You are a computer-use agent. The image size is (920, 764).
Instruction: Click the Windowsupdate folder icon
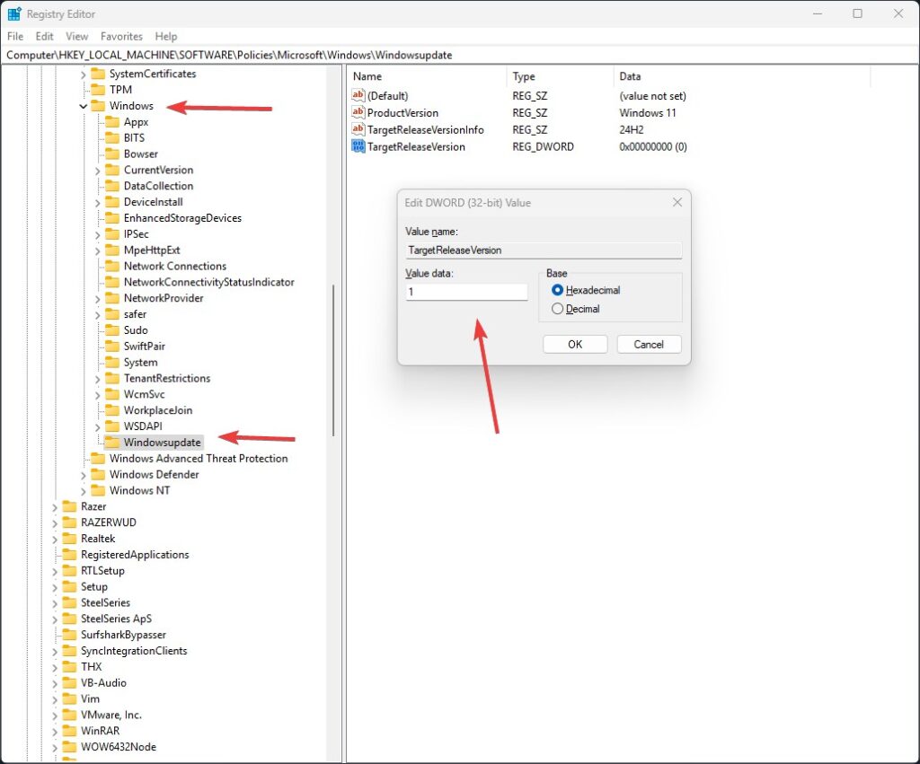112,442
